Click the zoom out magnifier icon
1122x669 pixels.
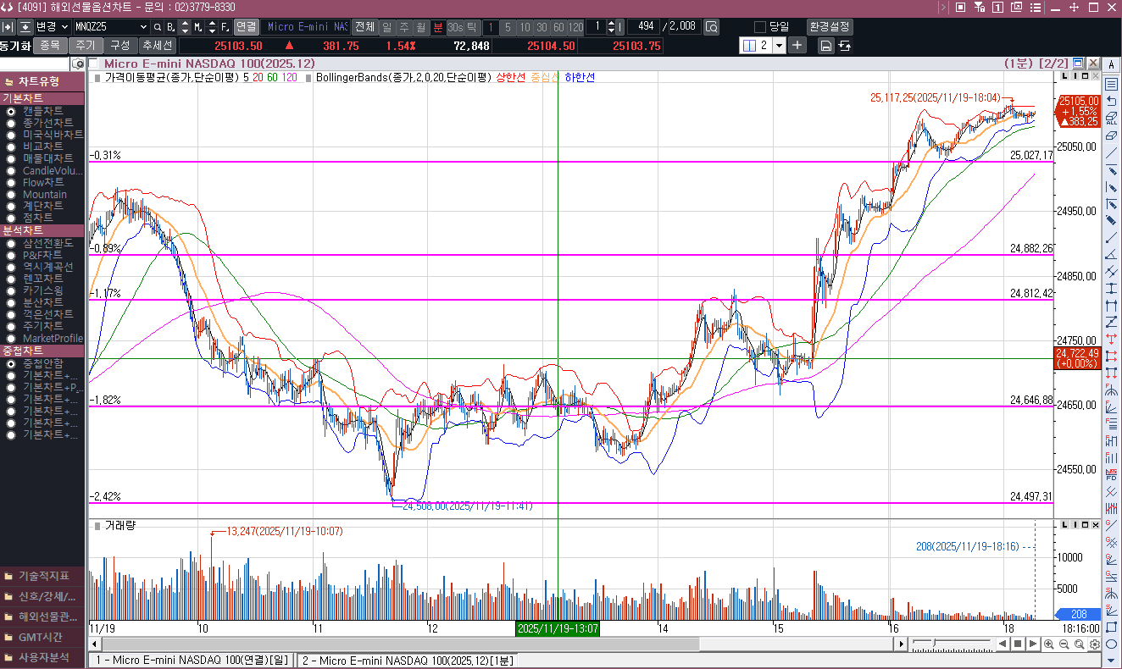[1064, 644]
